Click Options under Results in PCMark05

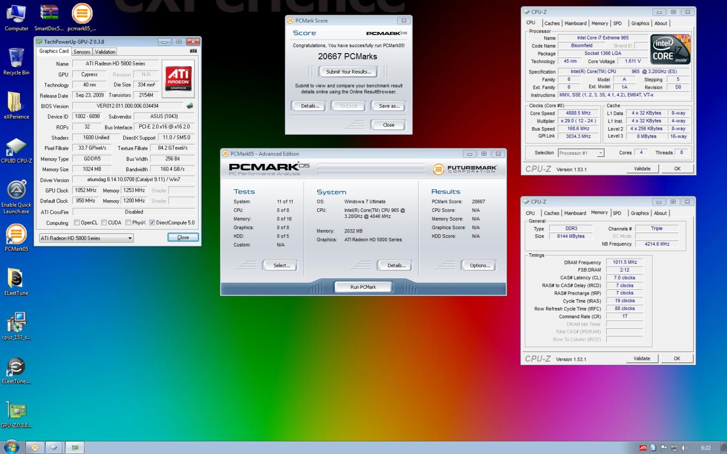point(480,266)
